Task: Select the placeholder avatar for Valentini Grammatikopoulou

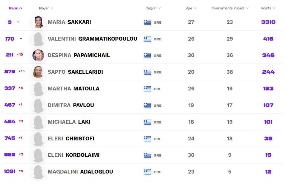Action: pos(38,39)
